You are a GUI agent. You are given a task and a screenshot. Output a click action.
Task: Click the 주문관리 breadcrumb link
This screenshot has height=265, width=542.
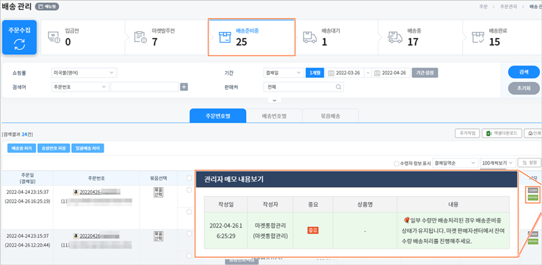coord(509,7)
